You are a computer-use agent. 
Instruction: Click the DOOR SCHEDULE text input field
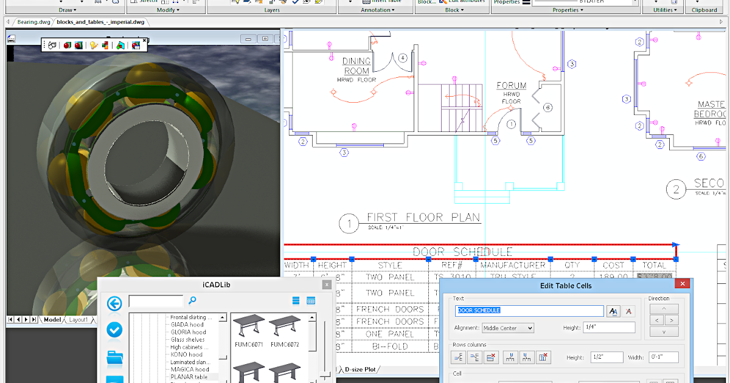pyautogui.click(x=529, y=311)
